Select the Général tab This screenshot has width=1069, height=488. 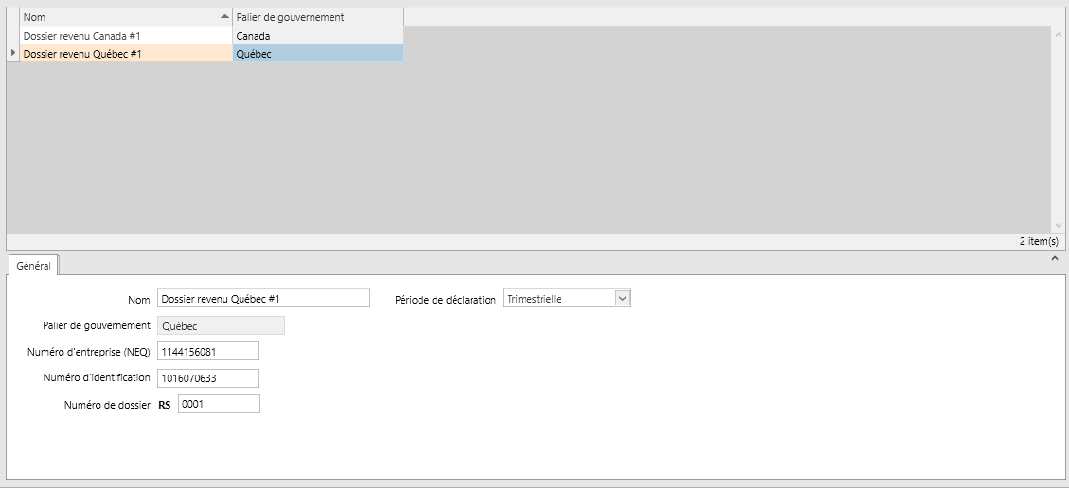(33, 266)
